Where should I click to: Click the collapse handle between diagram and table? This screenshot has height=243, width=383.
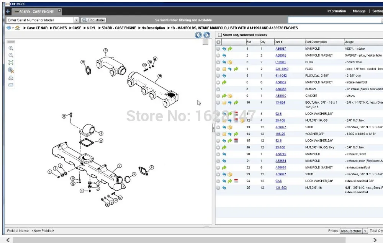[x=213, y=128]
